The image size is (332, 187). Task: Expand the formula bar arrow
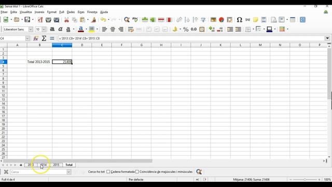pos(327,38)
